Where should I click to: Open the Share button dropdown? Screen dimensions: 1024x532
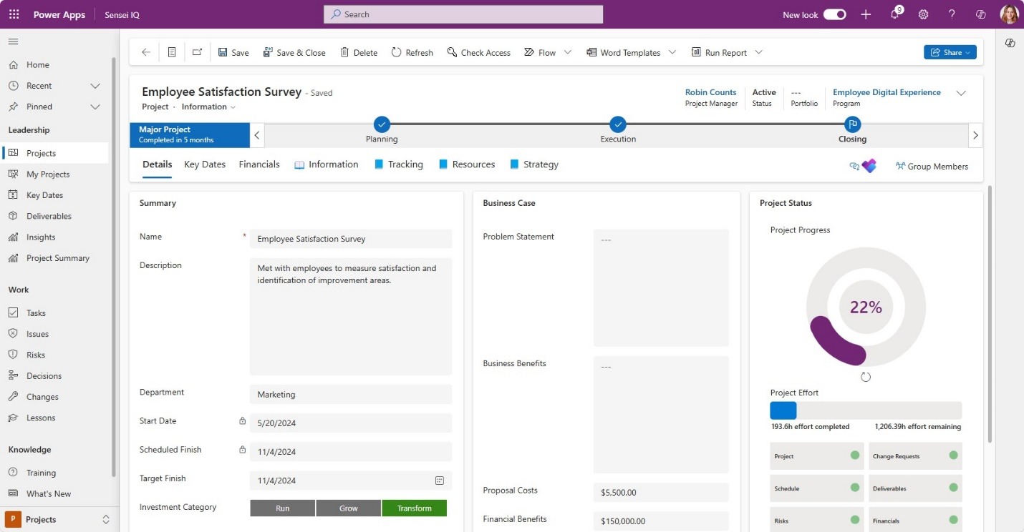(950, 52)
